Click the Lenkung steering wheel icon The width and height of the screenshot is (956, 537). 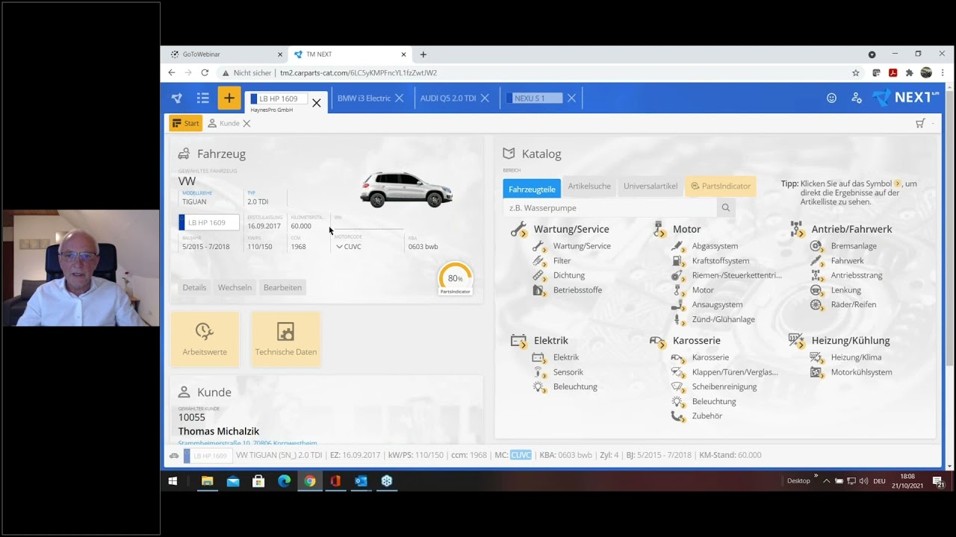[x=816, y=290]
